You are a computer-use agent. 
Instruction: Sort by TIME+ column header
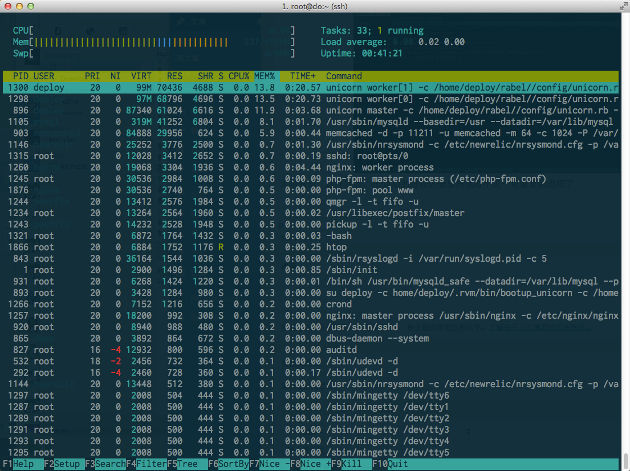pos(303,76)
